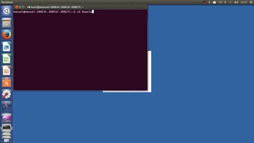
Task: Open LibreOffice Impress from launcher
Action: pos(6,71)
